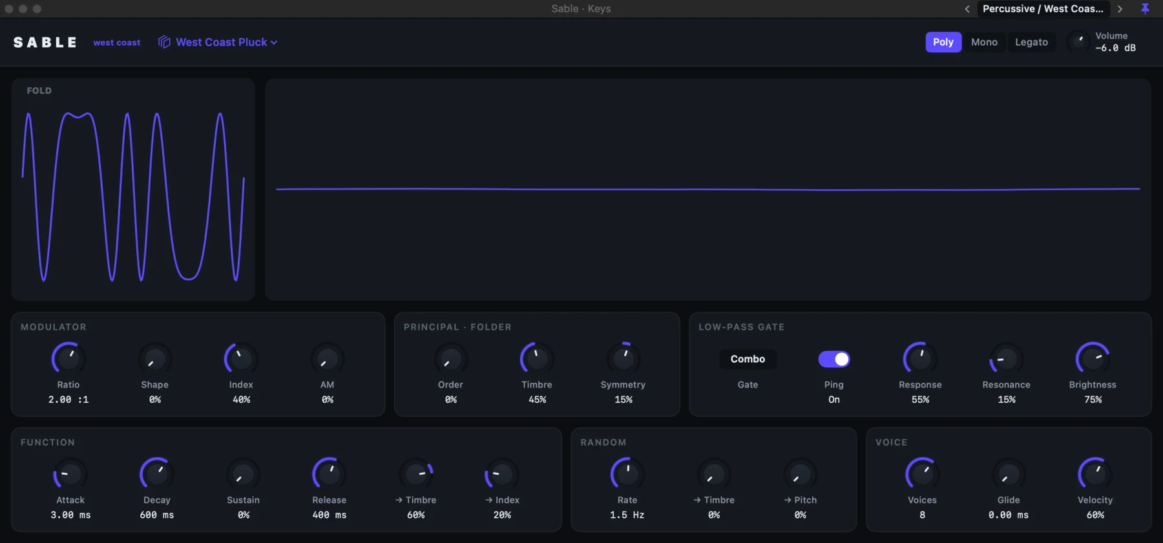Click the Combo gate mode button

[748, 359]
